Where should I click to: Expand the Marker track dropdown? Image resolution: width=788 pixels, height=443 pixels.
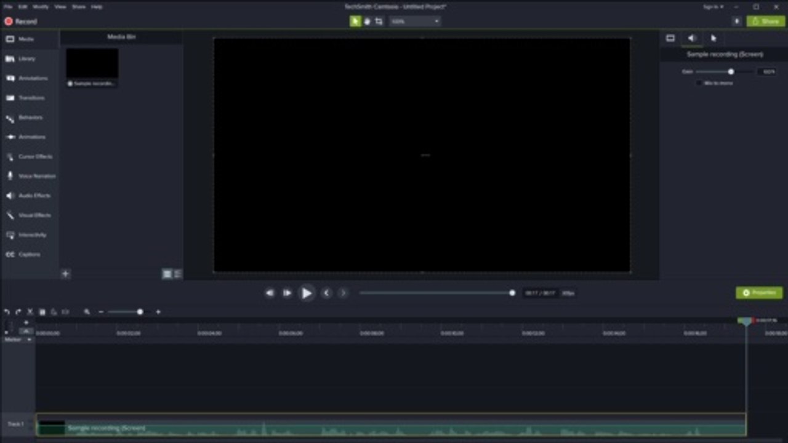tap(29, 340)
